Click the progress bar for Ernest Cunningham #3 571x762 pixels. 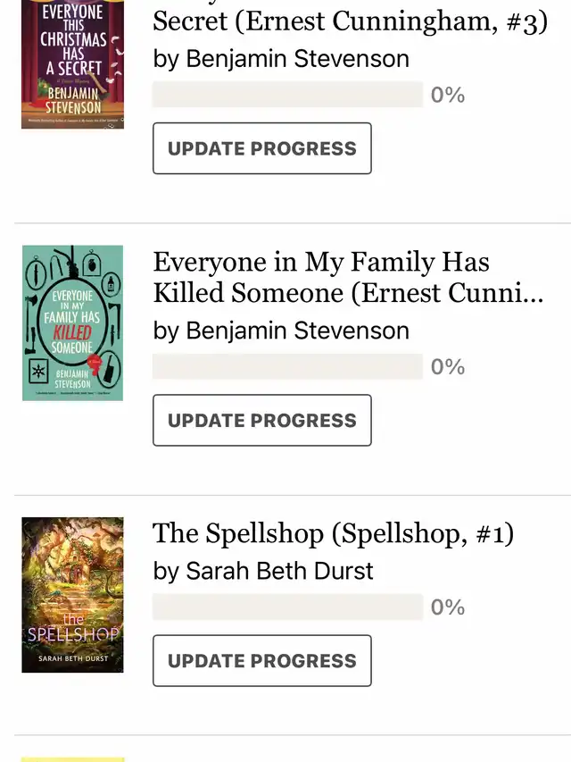(288, 95)
